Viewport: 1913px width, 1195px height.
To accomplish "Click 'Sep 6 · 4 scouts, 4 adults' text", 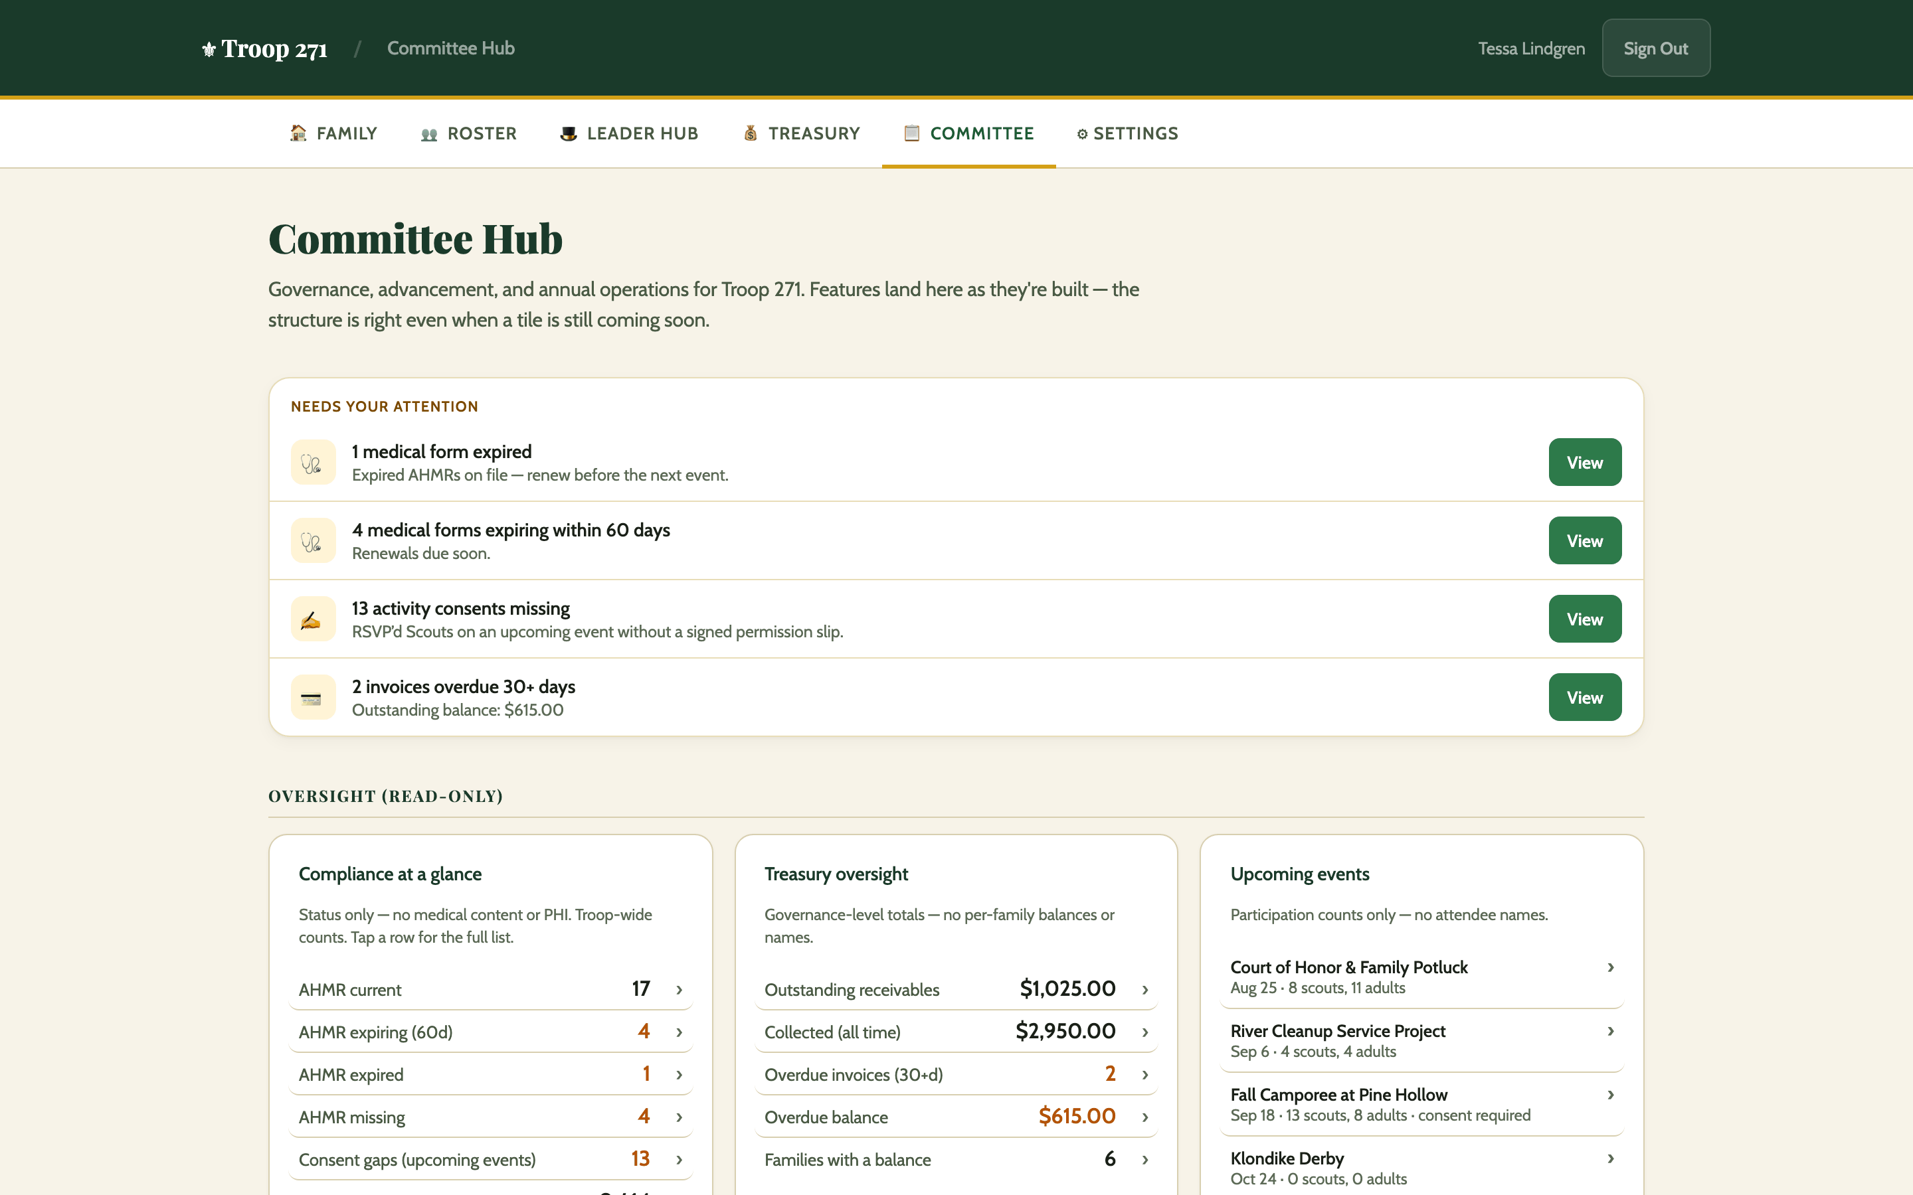I will 1313,1052.
